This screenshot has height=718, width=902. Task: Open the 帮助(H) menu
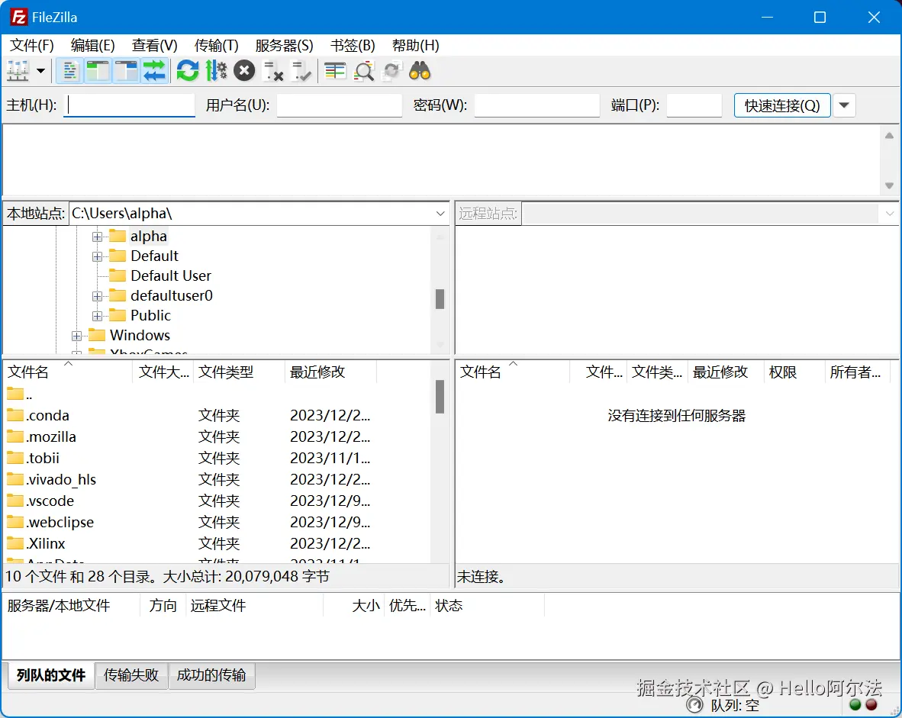(x=415, y=46)
